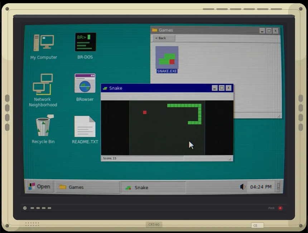Click the Open start button
Screen dimensions: 308x233
[x=39, y=186]
